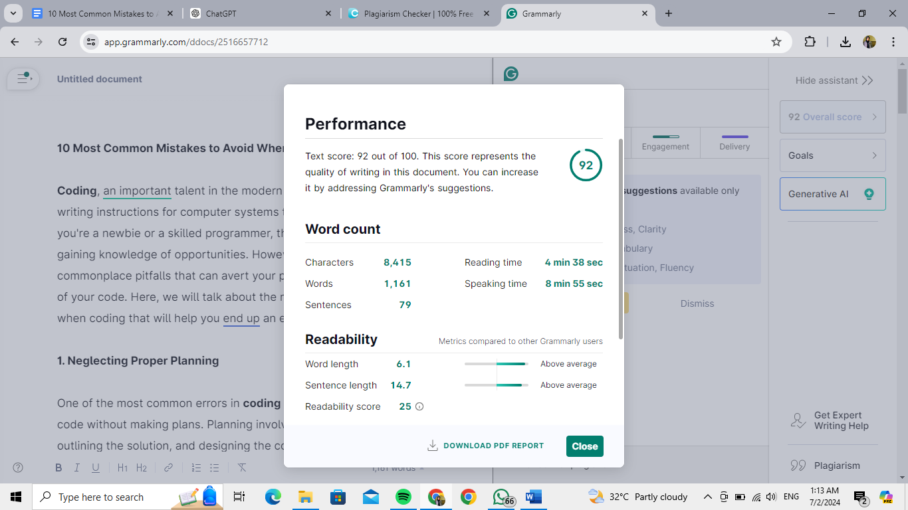Open File Explorer from the taskbar
This screenshot has width=908, height=510.
click(306, 497)
